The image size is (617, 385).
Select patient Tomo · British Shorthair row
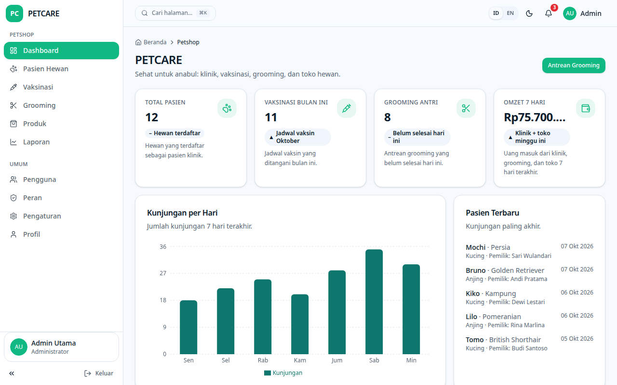point(529,344)
